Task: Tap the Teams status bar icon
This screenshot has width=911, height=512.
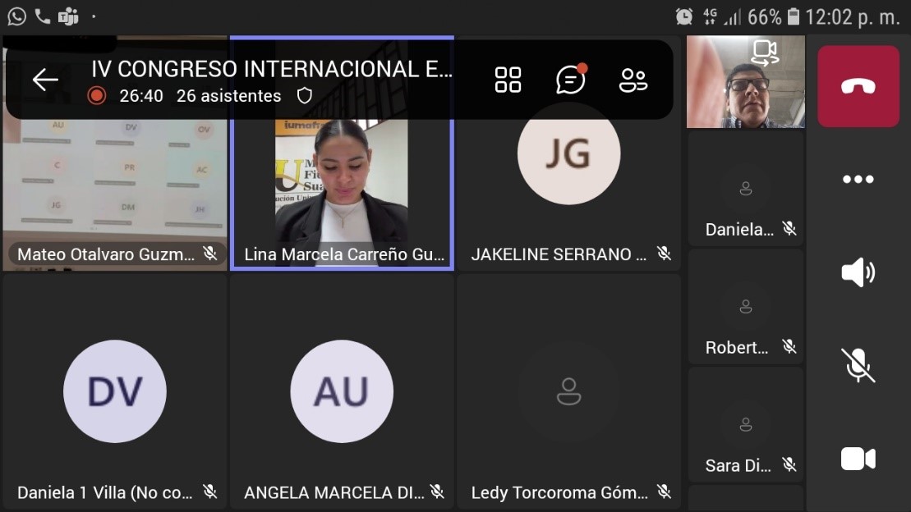Action: (68, 16)
